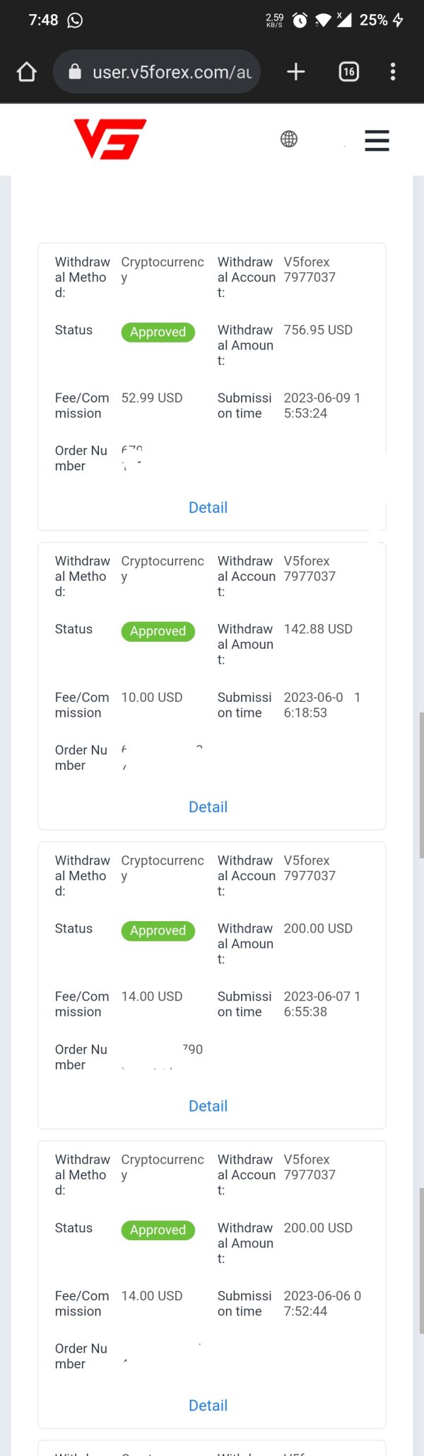Image resolution: width=424 pixels, height=1456 pixels.
Task: Tap the alarm icon in status bar
Action: 300,20
